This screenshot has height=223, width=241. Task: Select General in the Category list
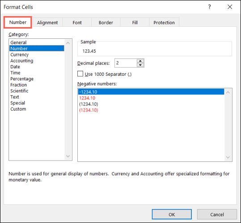37,42
